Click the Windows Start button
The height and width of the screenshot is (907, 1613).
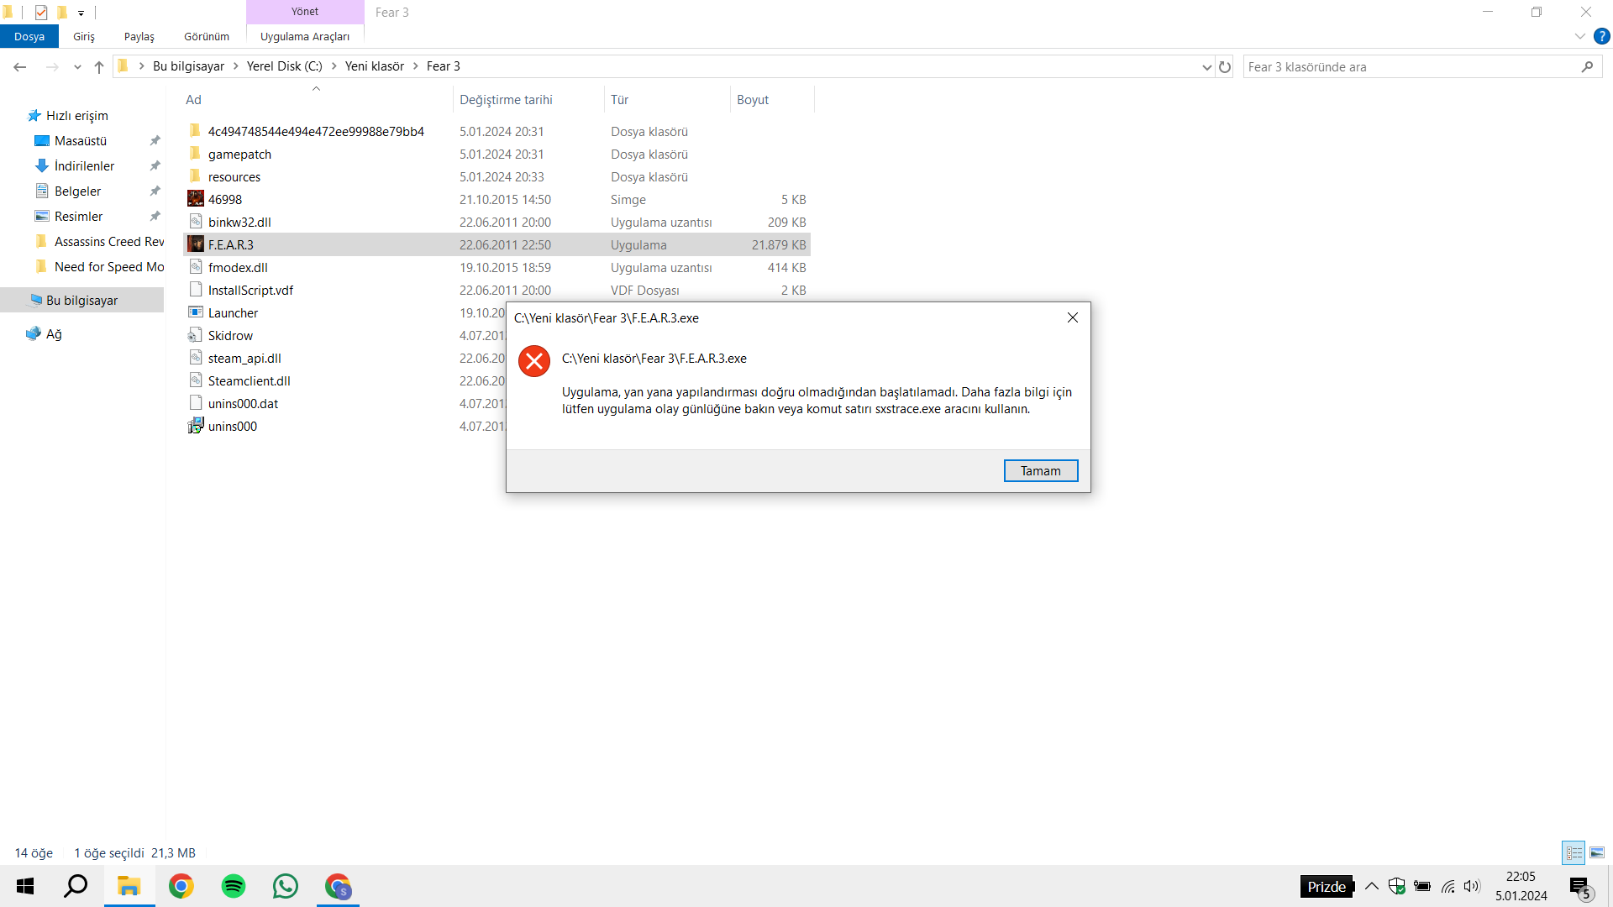[x=25, y=886]
